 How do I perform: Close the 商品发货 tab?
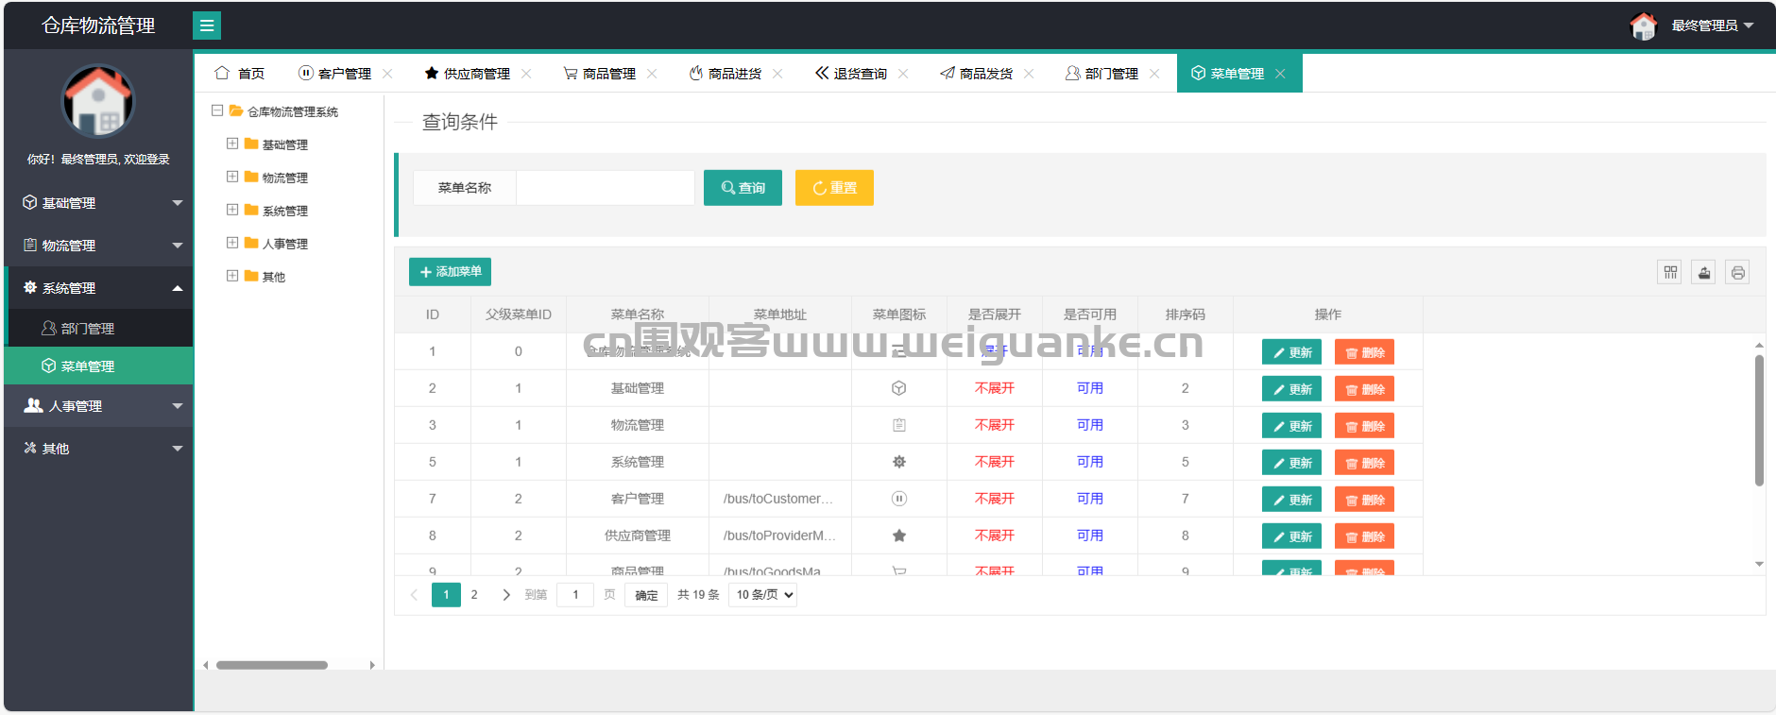[1029, 74]
